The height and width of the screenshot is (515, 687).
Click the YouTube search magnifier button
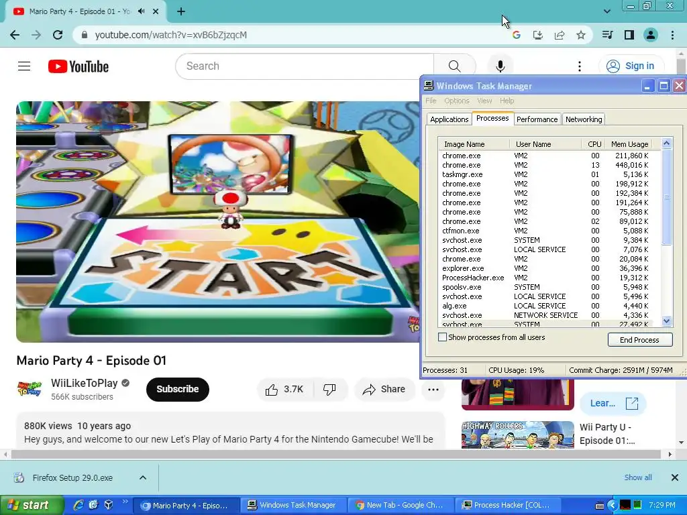(x=454, y=66)
